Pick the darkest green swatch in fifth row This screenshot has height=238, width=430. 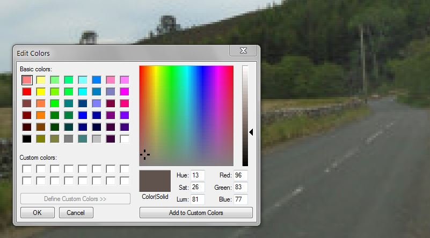click(55, 127)
